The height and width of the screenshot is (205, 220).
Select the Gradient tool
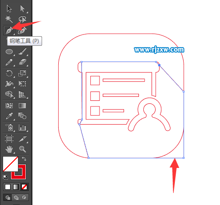(x=22, y=106)
